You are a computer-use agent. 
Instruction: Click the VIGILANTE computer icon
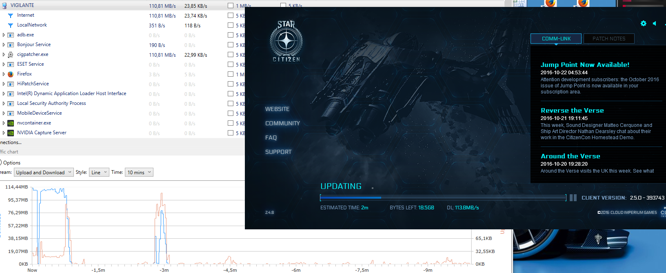coord(4,6)
